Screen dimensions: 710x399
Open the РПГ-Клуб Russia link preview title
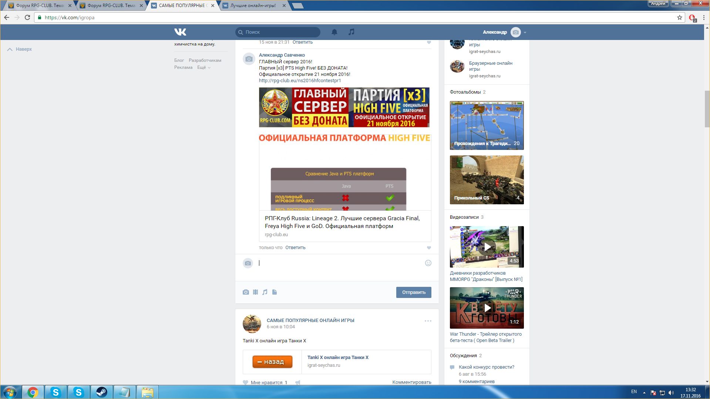(342, 222)
